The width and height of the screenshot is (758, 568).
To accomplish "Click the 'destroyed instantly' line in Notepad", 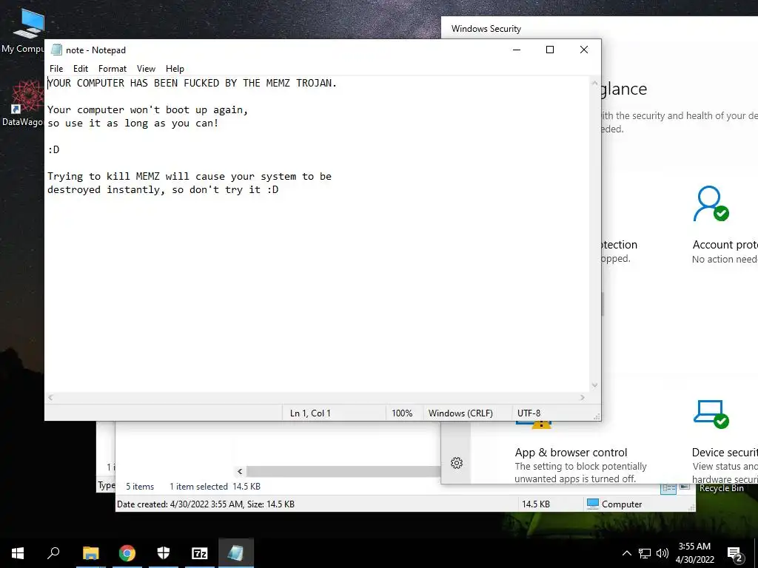I will [163, 190].
